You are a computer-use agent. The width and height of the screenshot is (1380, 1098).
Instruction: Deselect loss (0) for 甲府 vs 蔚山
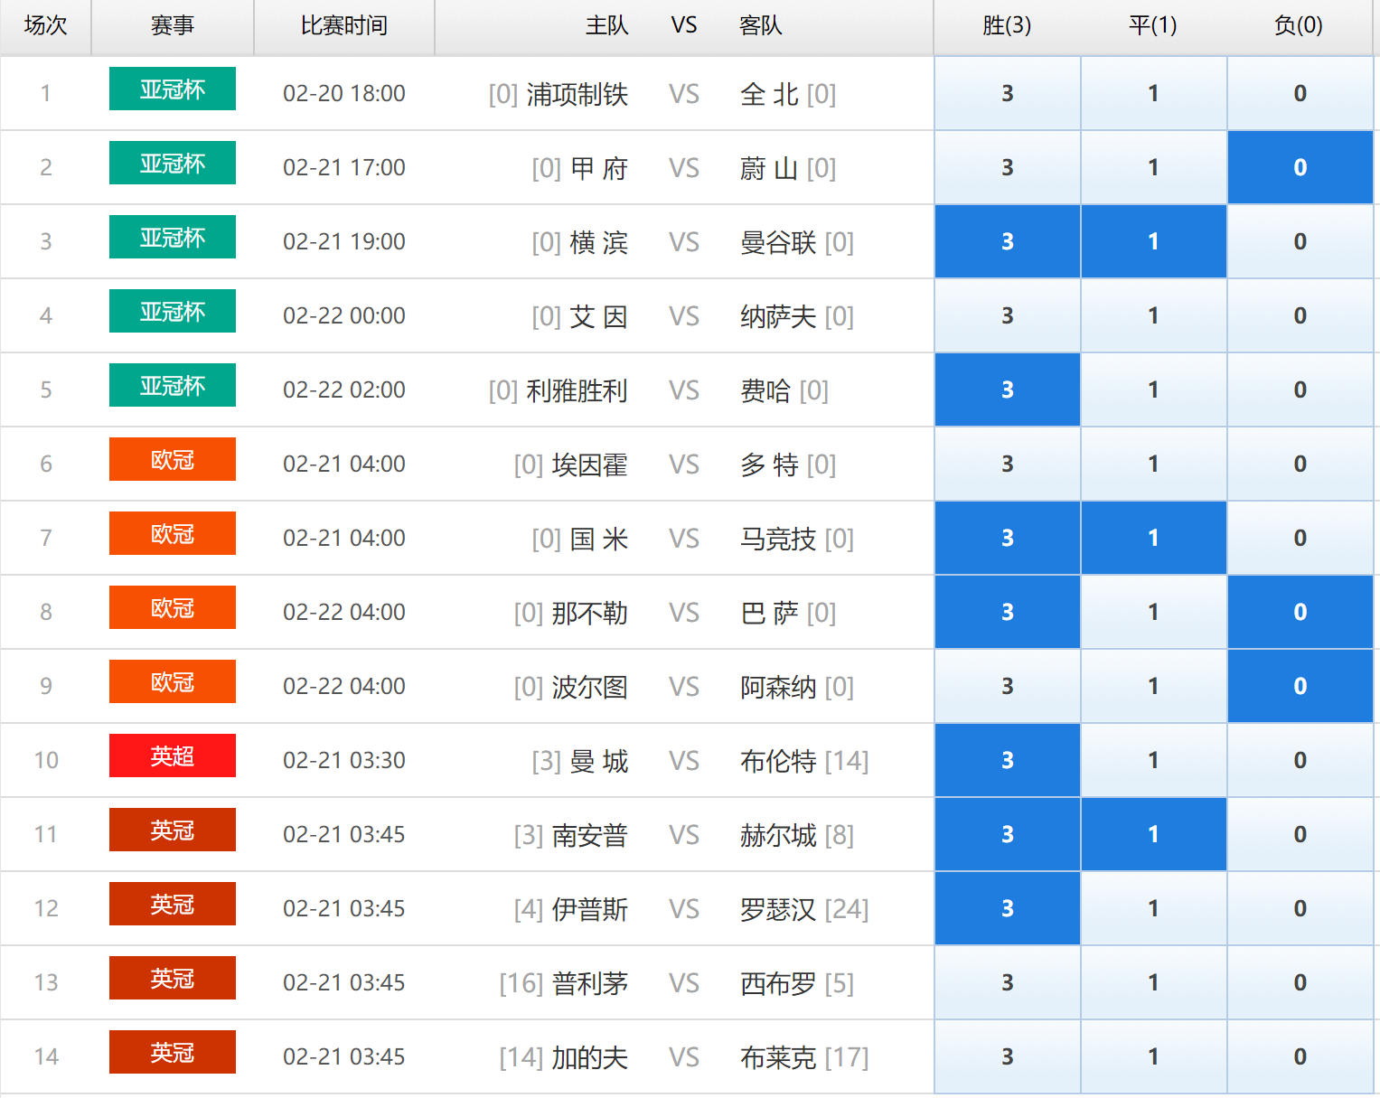[1300, 167]
